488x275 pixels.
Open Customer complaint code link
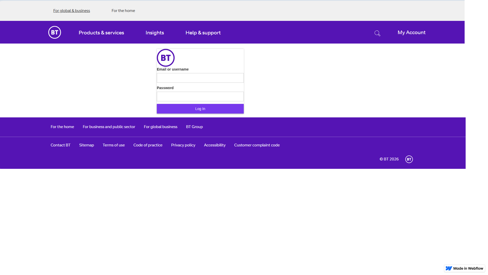pyautogui.click(x=257, y=145)
